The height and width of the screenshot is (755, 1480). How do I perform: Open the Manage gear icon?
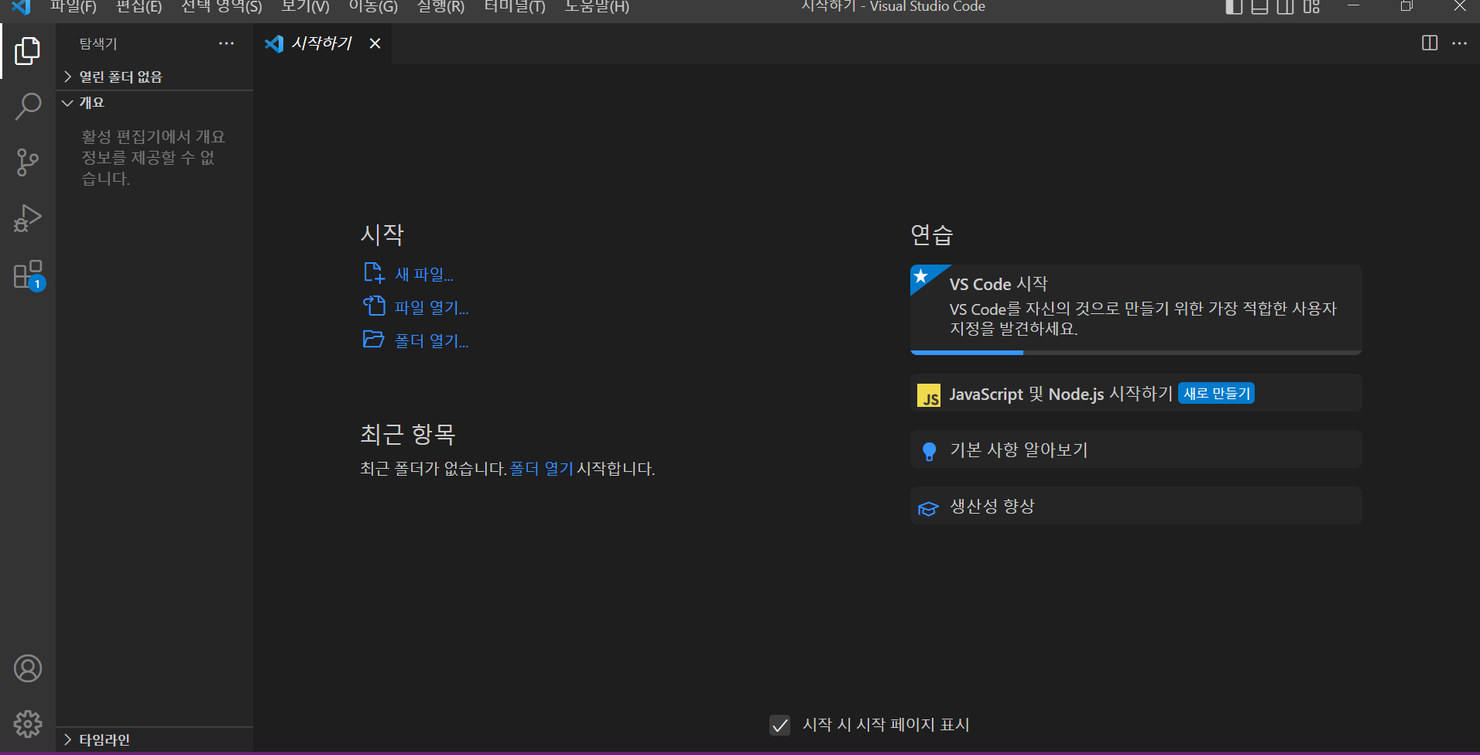coord(28,724)
